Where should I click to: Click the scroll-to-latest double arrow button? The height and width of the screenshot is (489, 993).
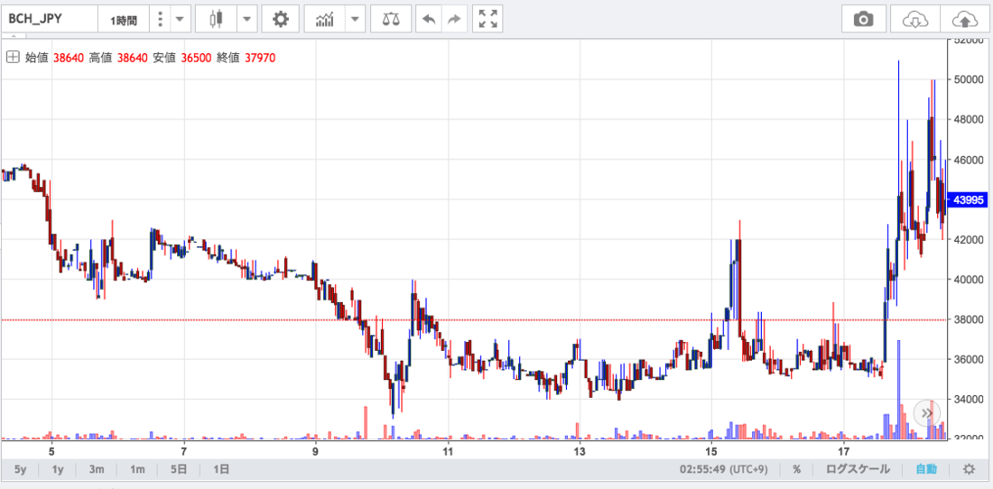927,413
